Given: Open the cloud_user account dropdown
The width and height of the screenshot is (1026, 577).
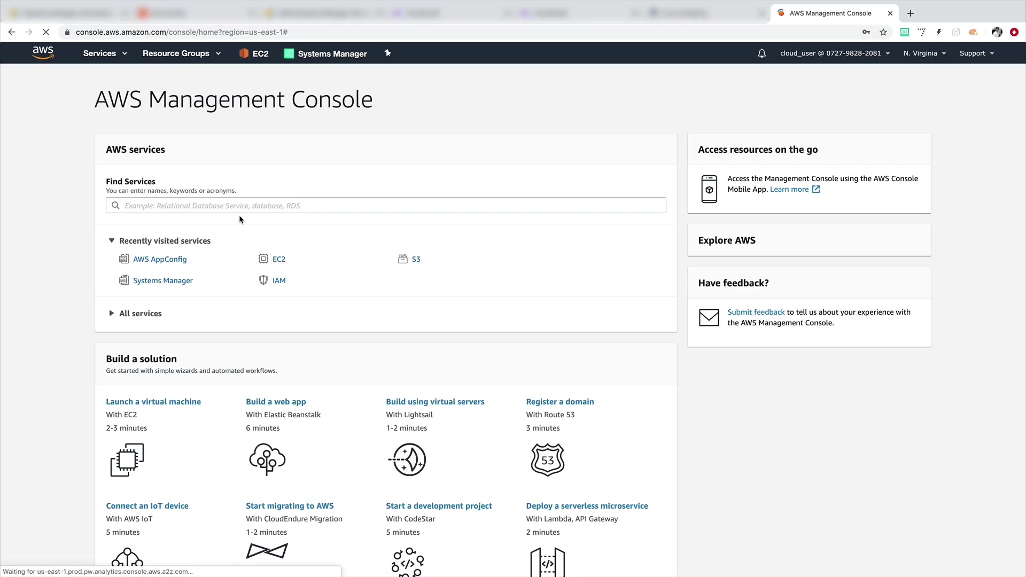Looking at the screenshot, I should 834,53.
